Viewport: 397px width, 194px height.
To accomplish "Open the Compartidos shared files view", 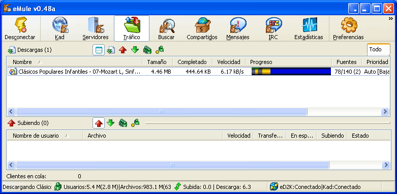I will click(202, 28).
